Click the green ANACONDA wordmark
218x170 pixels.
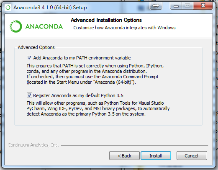[44, 27]
